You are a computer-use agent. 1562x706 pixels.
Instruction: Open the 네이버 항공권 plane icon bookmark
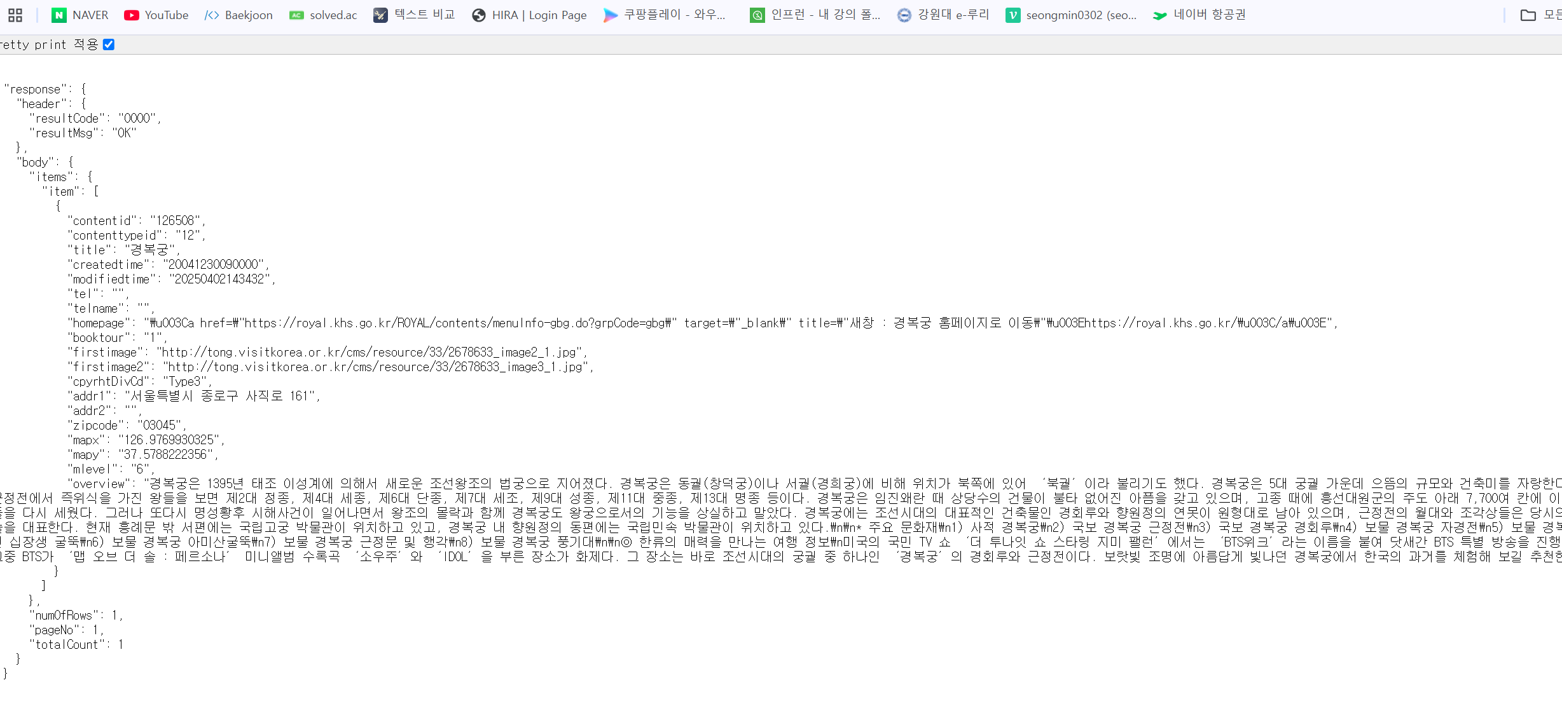(x=1160, y=15)
